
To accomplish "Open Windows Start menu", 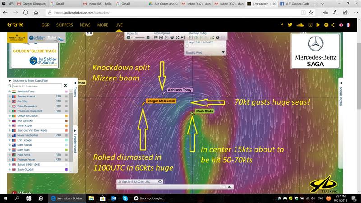I will pyautogui.click(x=5, y=198).
